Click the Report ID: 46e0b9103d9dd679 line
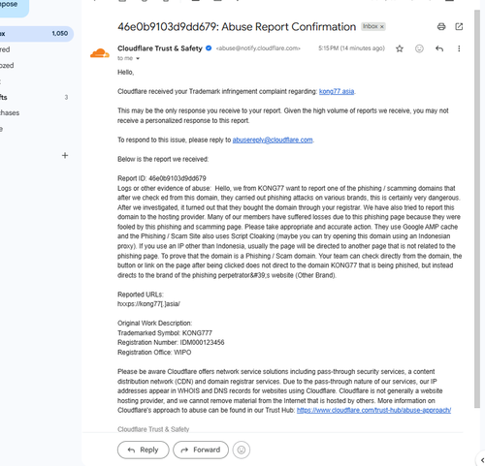This screenshot has height=466, width=485. [x=162, y=178]
